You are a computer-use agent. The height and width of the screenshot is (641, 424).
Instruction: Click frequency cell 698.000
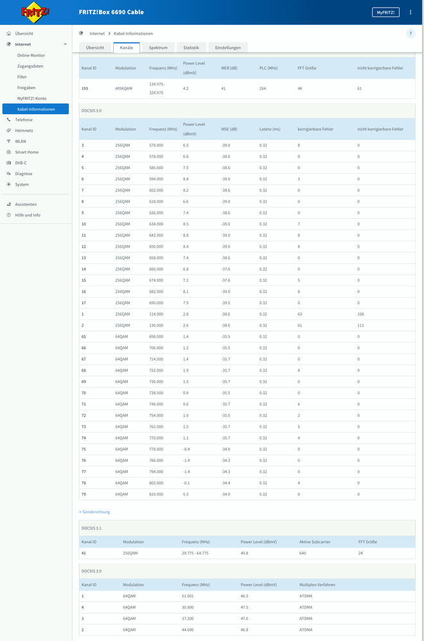156,336
